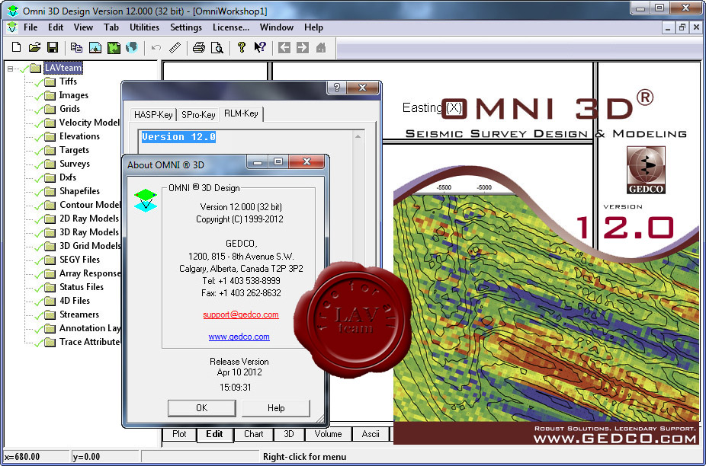Switch to the Chart tab
The width and height of the screenshot is (706, 466).
253,434
